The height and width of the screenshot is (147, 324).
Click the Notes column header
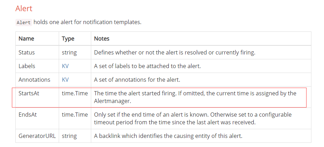[102, 38]
